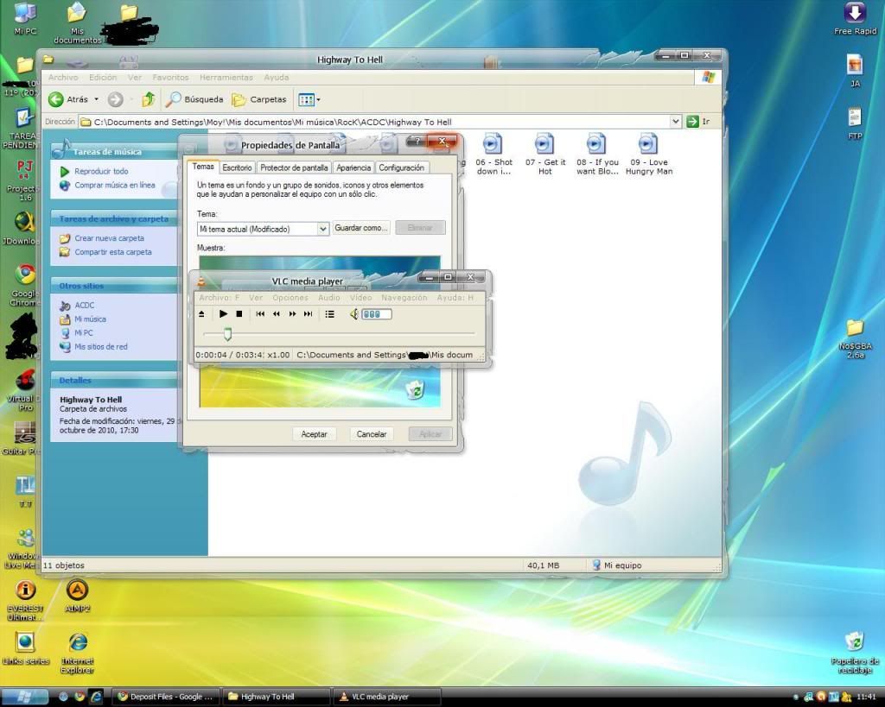Click the NoSGBA 2.6a desktop folder
This screenshot has height=707, width=885.
(855, 338)
